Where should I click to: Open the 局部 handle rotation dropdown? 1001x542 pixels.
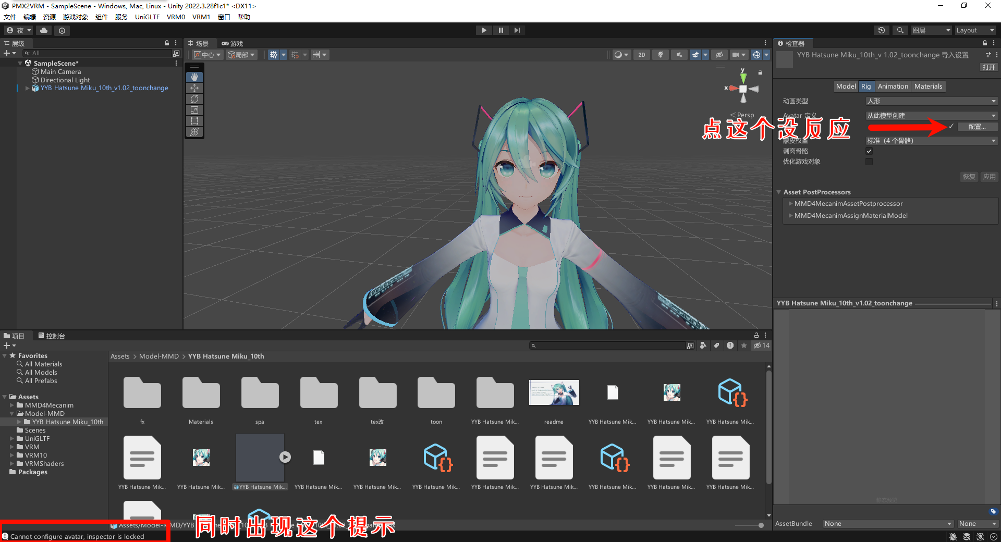(241, 55)
